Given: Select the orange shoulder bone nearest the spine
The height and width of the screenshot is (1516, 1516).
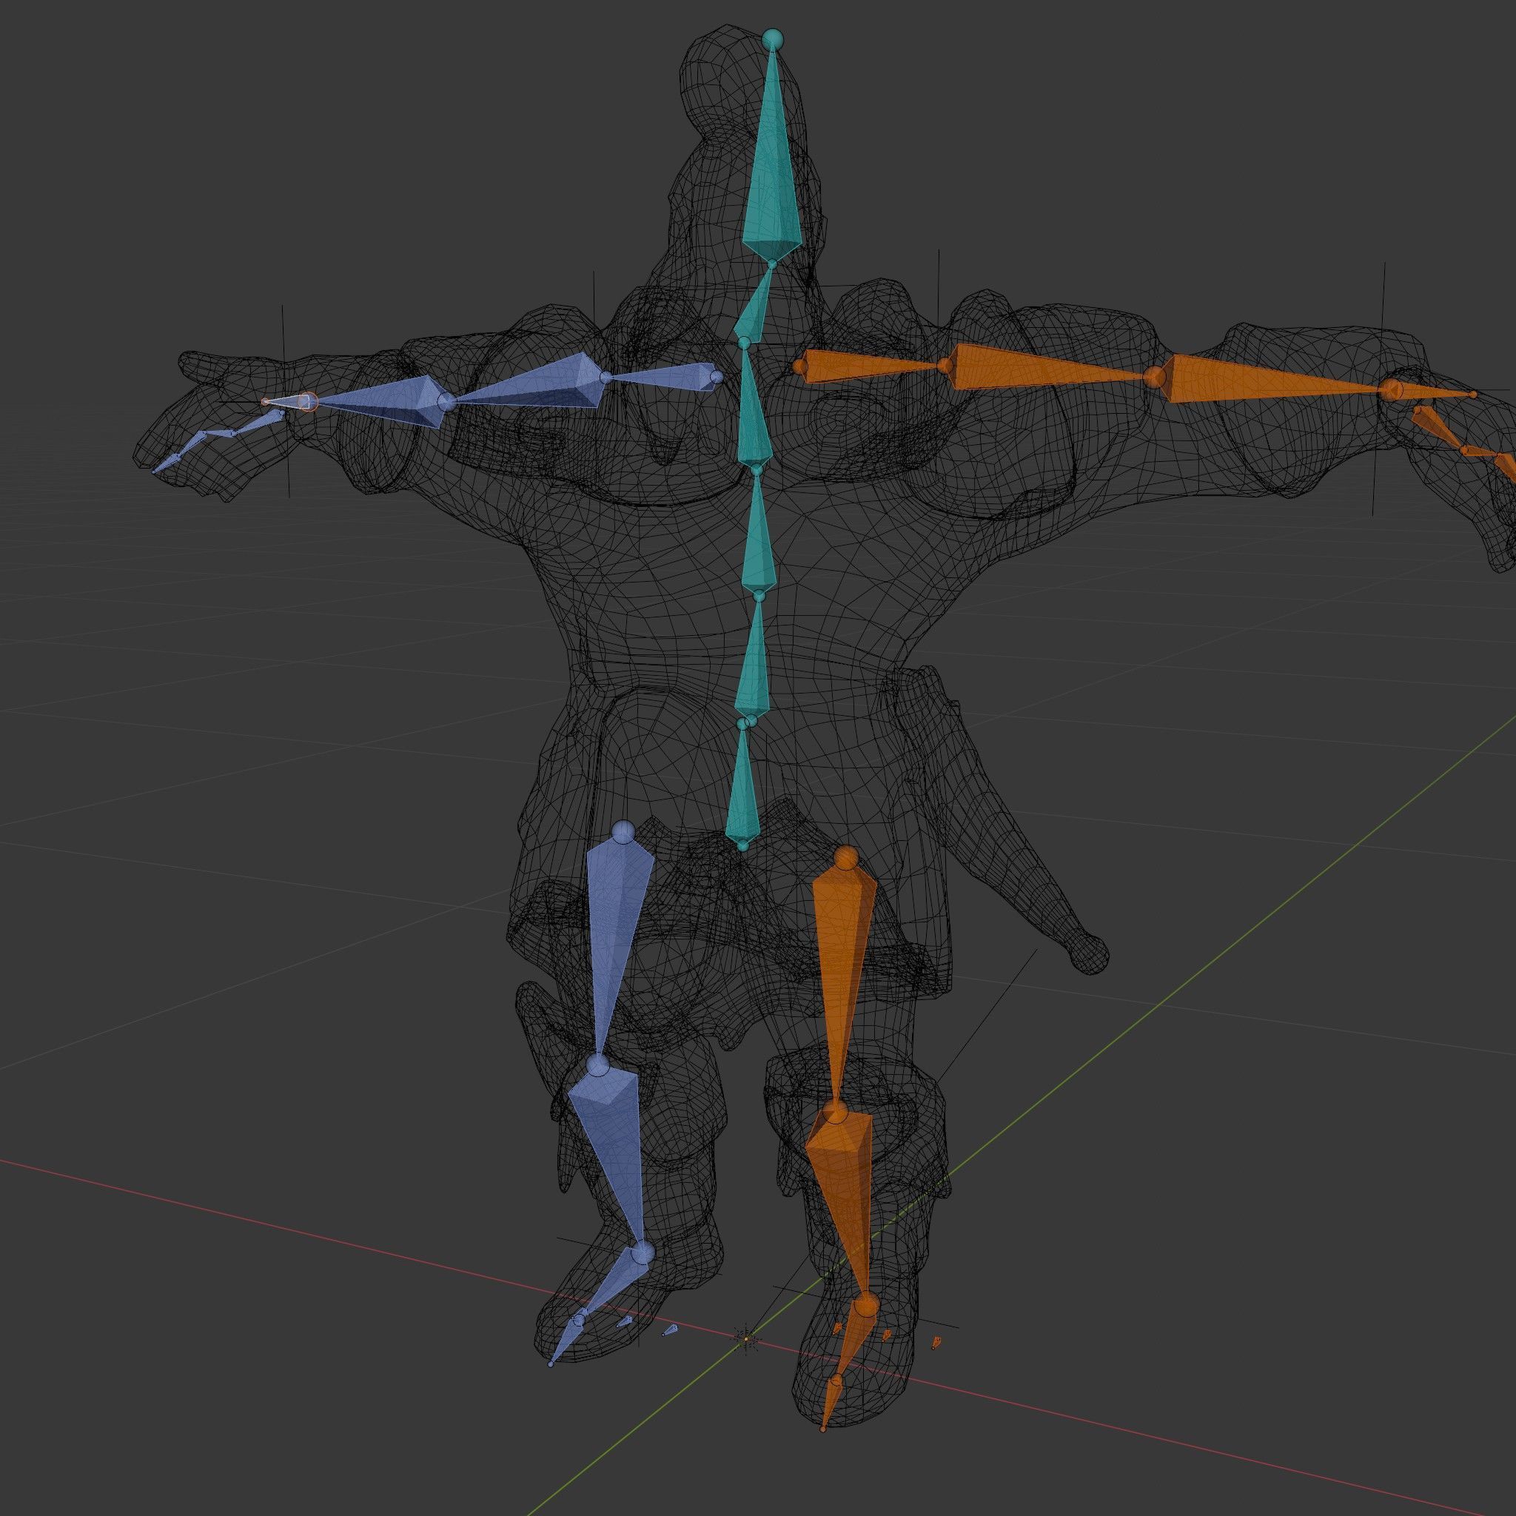Looking at the screenshot, I should 871,366.
